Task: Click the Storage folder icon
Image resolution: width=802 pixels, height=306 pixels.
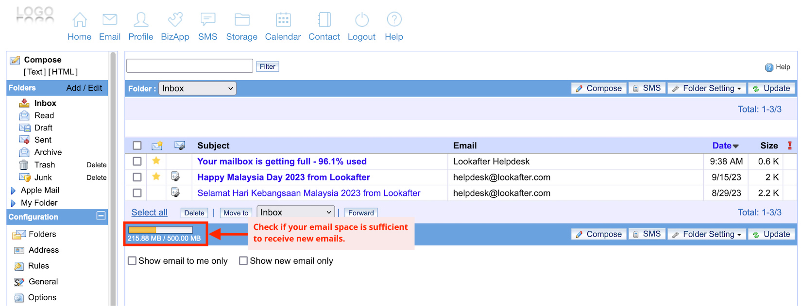Action: [x=241, y=20]
